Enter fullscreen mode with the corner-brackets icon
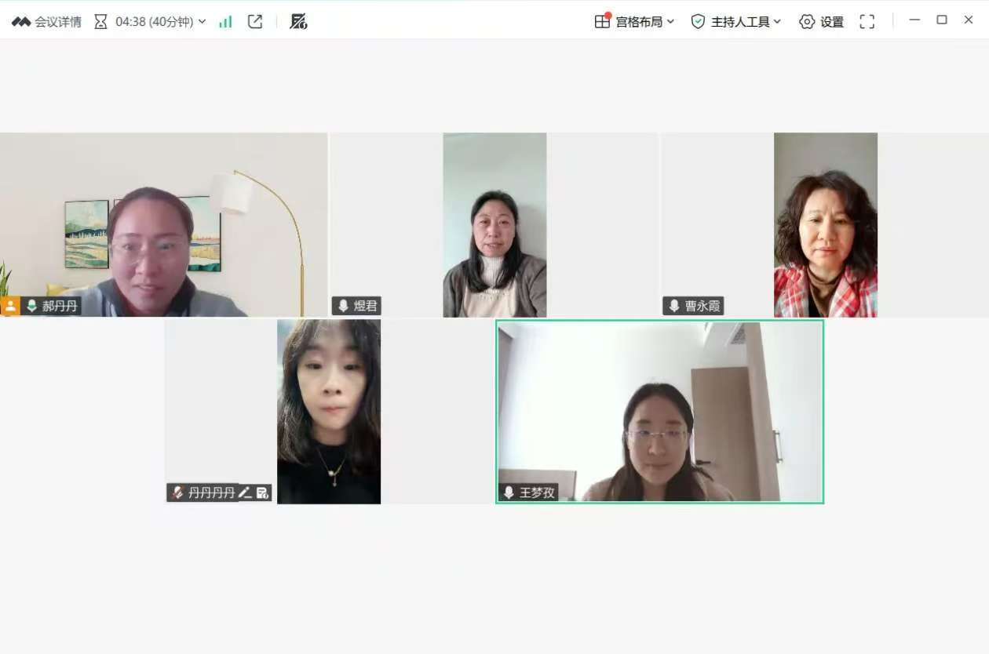This screenshot has width=989, height=654. (x=867, y=22)
